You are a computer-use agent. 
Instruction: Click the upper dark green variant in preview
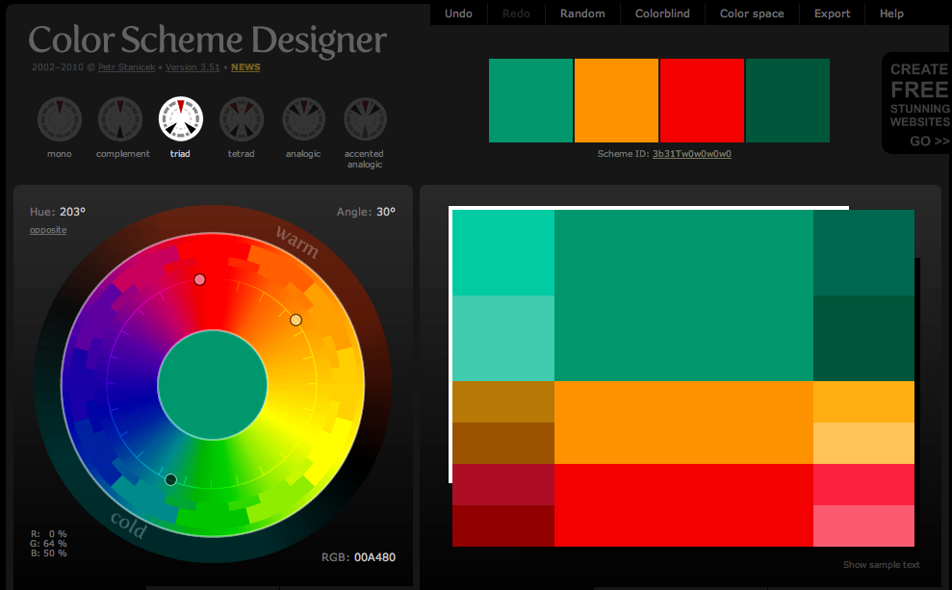864,252
